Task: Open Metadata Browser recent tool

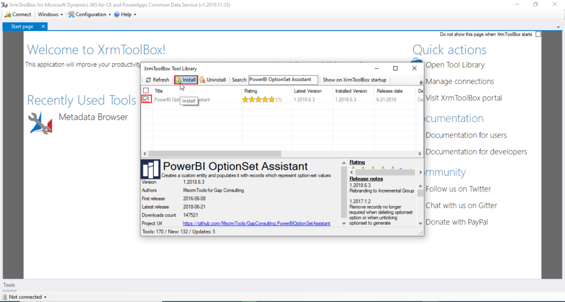Action: point(93,117)
